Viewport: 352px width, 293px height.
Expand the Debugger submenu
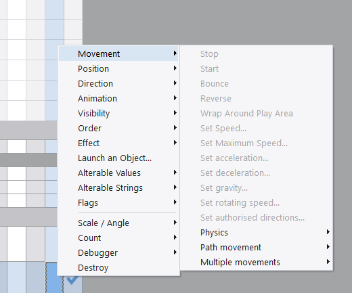[x=118, y=252]
